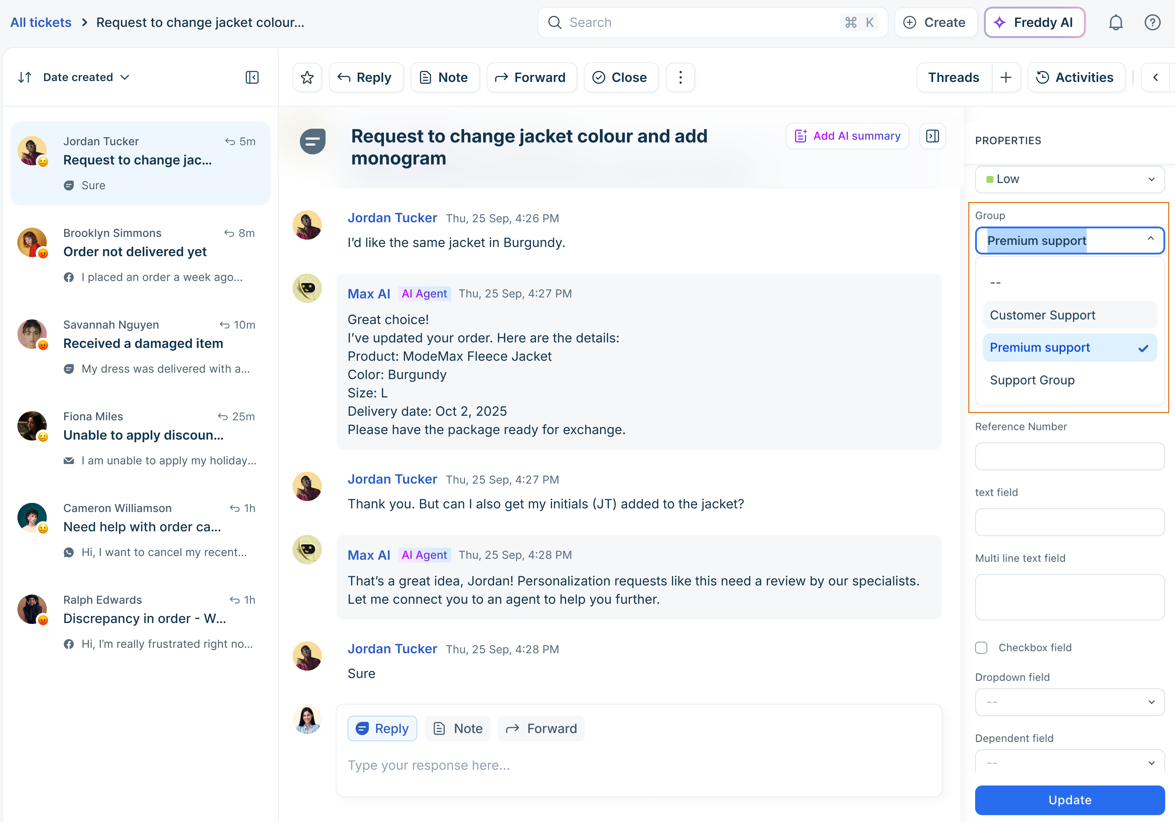Viewport: 1175px width, 822px height.
Task: Open the help question mark icon
Action: click(x=1152, y=23)
